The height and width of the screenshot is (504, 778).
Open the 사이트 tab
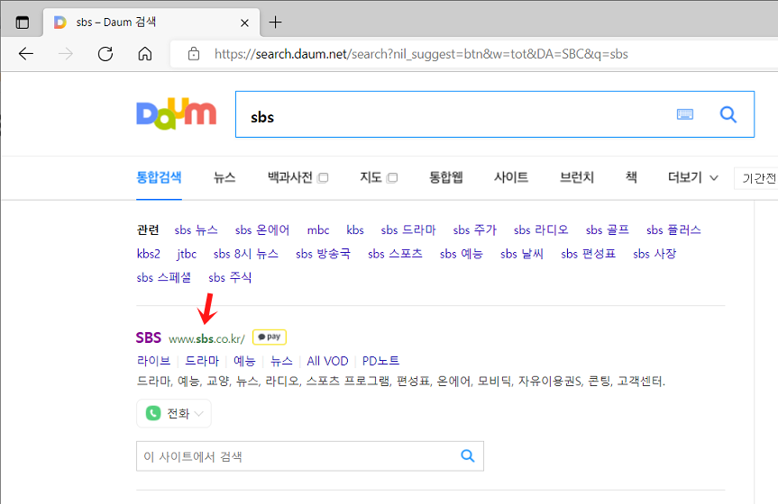[x=511, y=177]
